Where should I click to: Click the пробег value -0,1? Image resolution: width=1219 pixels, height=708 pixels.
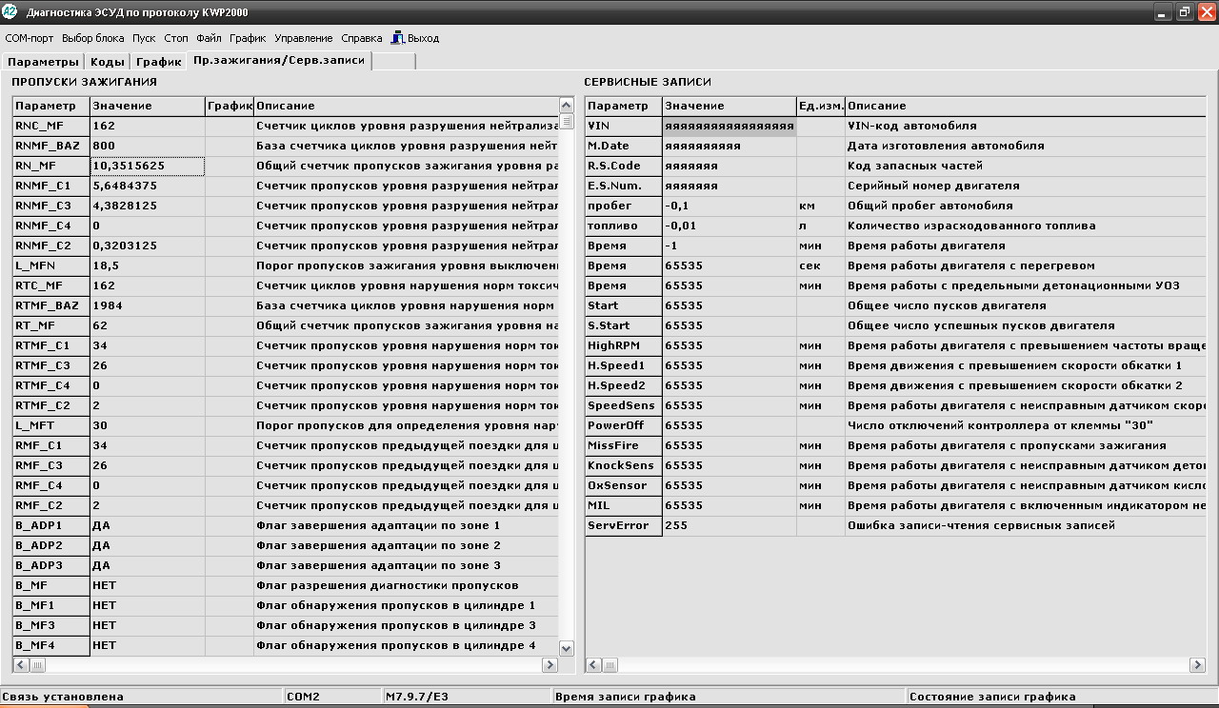tap(729, 206)
